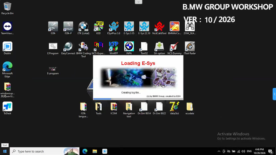Screen dimensions: 276x155
Task: Switch ENG input language indicator
Action: click(x=249, y=151)
